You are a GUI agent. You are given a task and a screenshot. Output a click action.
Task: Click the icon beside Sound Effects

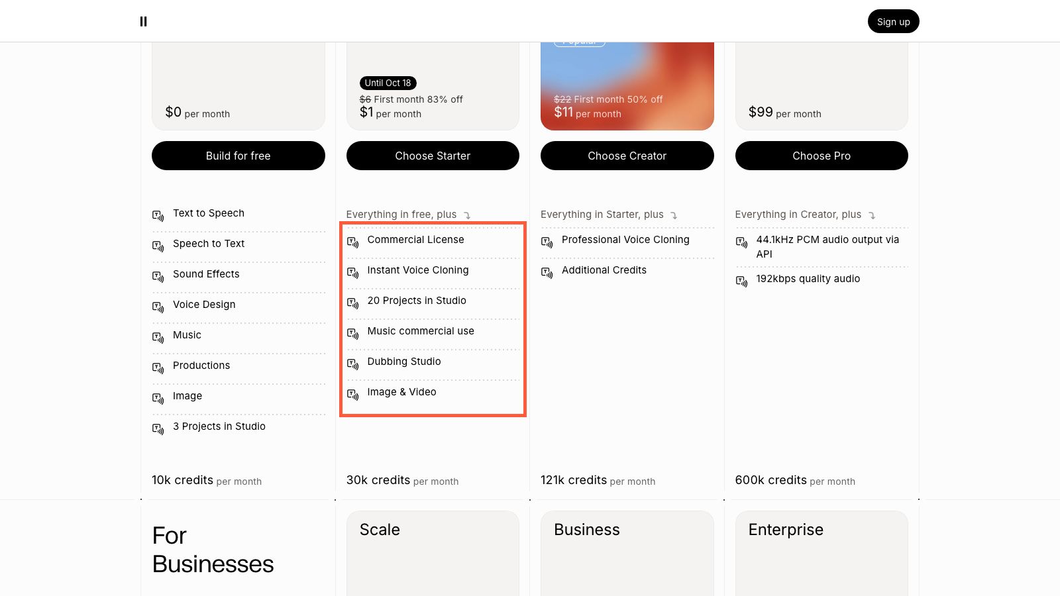pos(158,276)
